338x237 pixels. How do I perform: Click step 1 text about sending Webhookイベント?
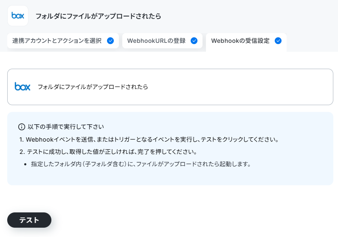(152, 139)
